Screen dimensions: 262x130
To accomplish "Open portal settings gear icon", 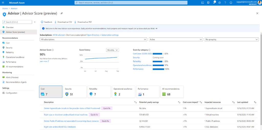I will [220, 3].
